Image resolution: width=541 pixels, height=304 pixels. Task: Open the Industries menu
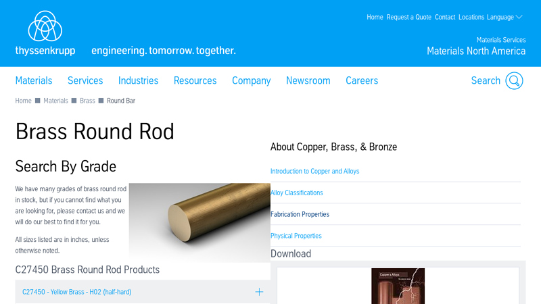click(x=139, y=80)
